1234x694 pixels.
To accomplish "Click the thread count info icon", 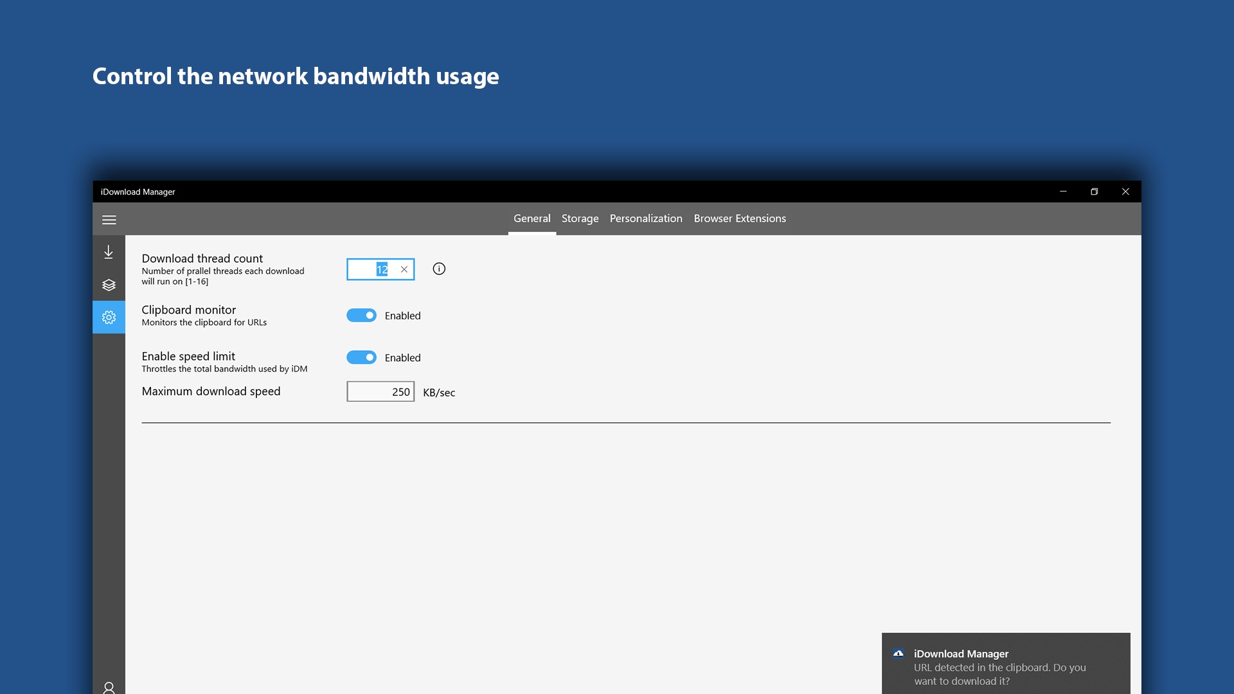I will click(x=439, y=269).
